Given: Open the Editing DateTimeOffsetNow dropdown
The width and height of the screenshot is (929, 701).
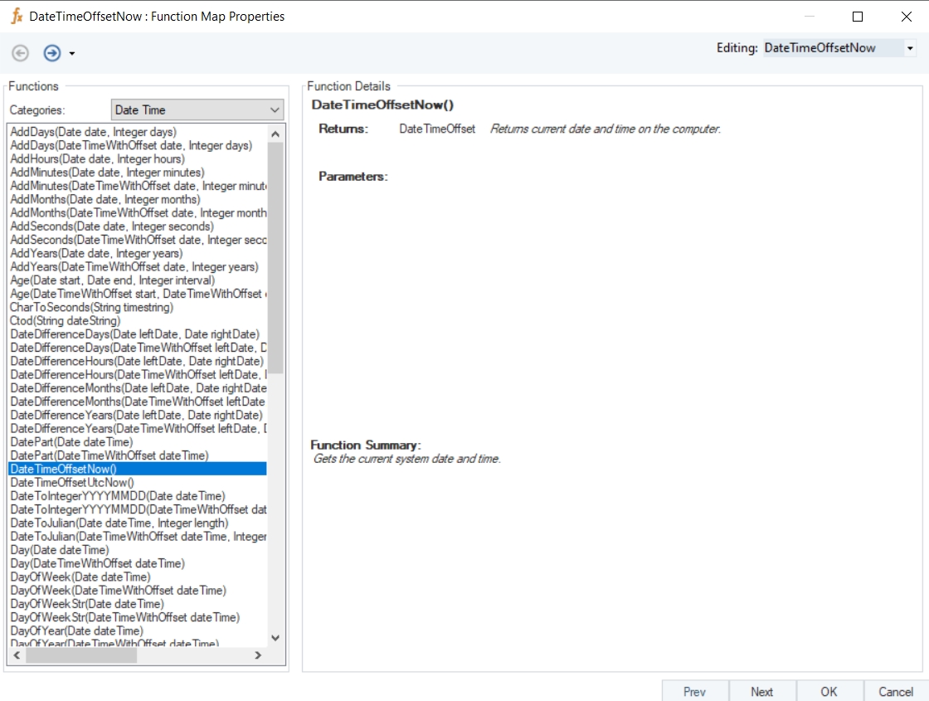Looking at the screenshot, I should [x=910, y=48].
